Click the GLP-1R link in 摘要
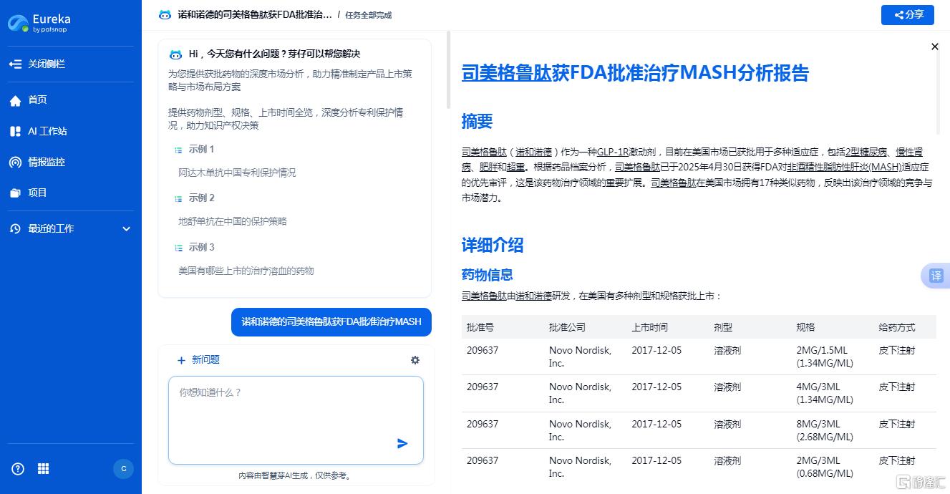 click(x=613, y=152)
